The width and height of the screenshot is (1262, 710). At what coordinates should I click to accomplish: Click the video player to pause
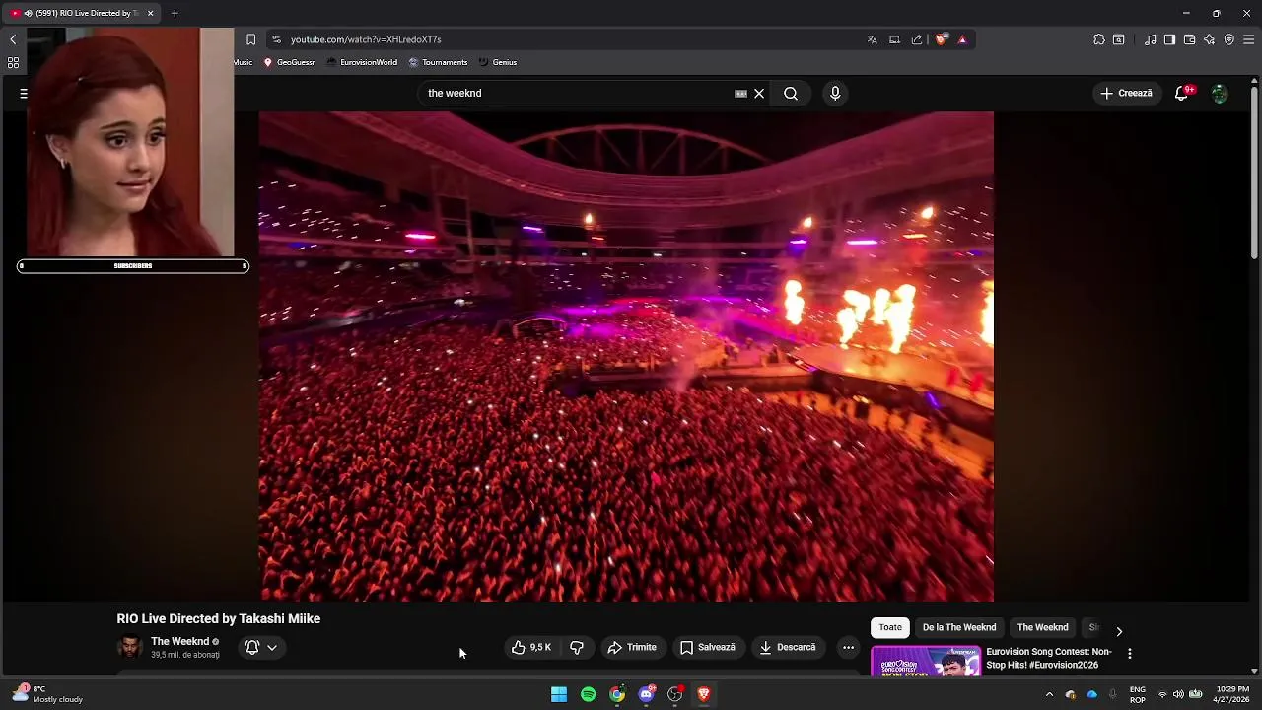626,356
